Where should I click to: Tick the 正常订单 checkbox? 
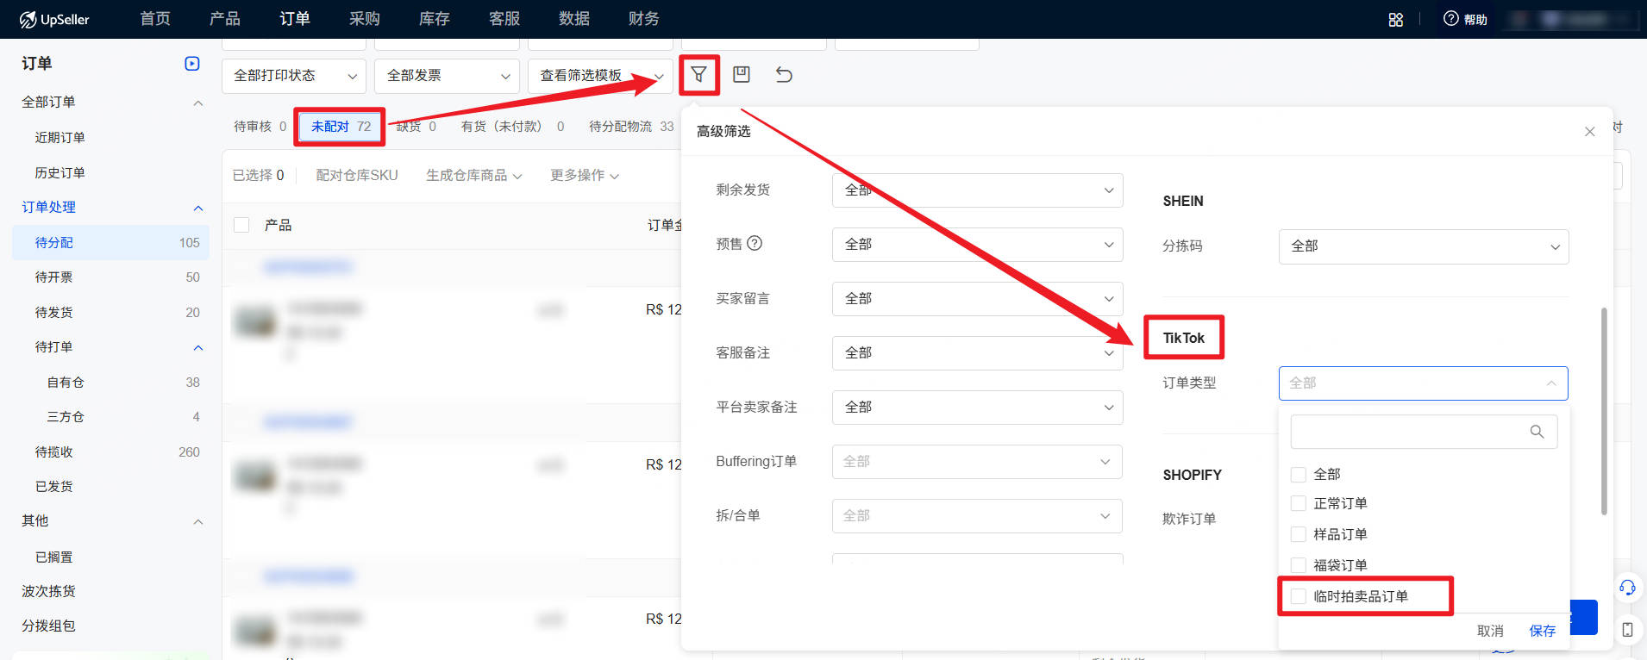coord(1299,503)
